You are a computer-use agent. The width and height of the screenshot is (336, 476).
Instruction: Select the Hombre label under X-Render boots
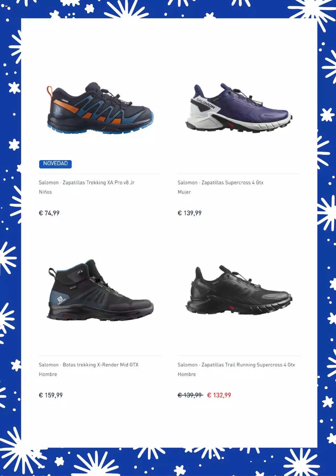pyautogui.click(x=48, y=374)
